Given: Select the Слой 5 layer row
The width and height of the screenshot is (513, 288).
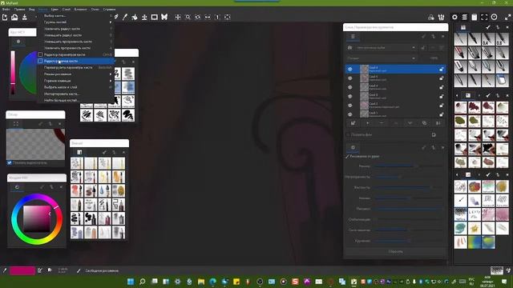Looking at the screenshot, I should click(x=395, y=78).
